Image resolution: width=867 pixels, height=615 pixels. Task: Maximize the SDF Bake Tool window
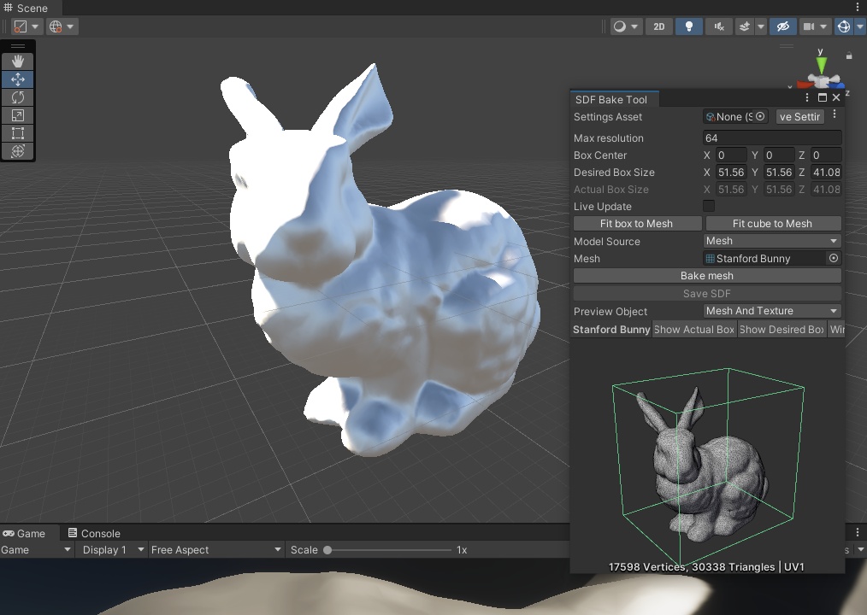click(823, 97)
